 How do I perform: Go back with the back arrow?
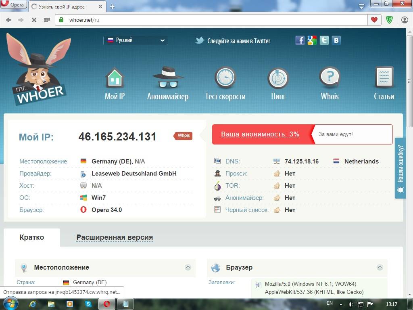coord(8,20)
